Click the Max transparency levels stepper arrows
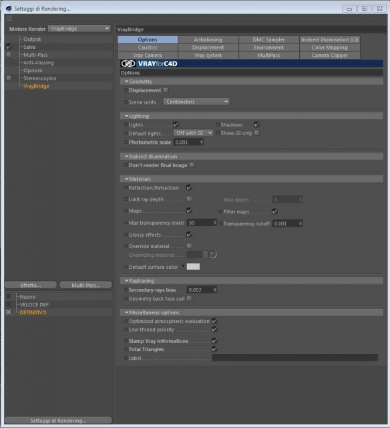The image size is (390, 428). (x=215, y=223)
